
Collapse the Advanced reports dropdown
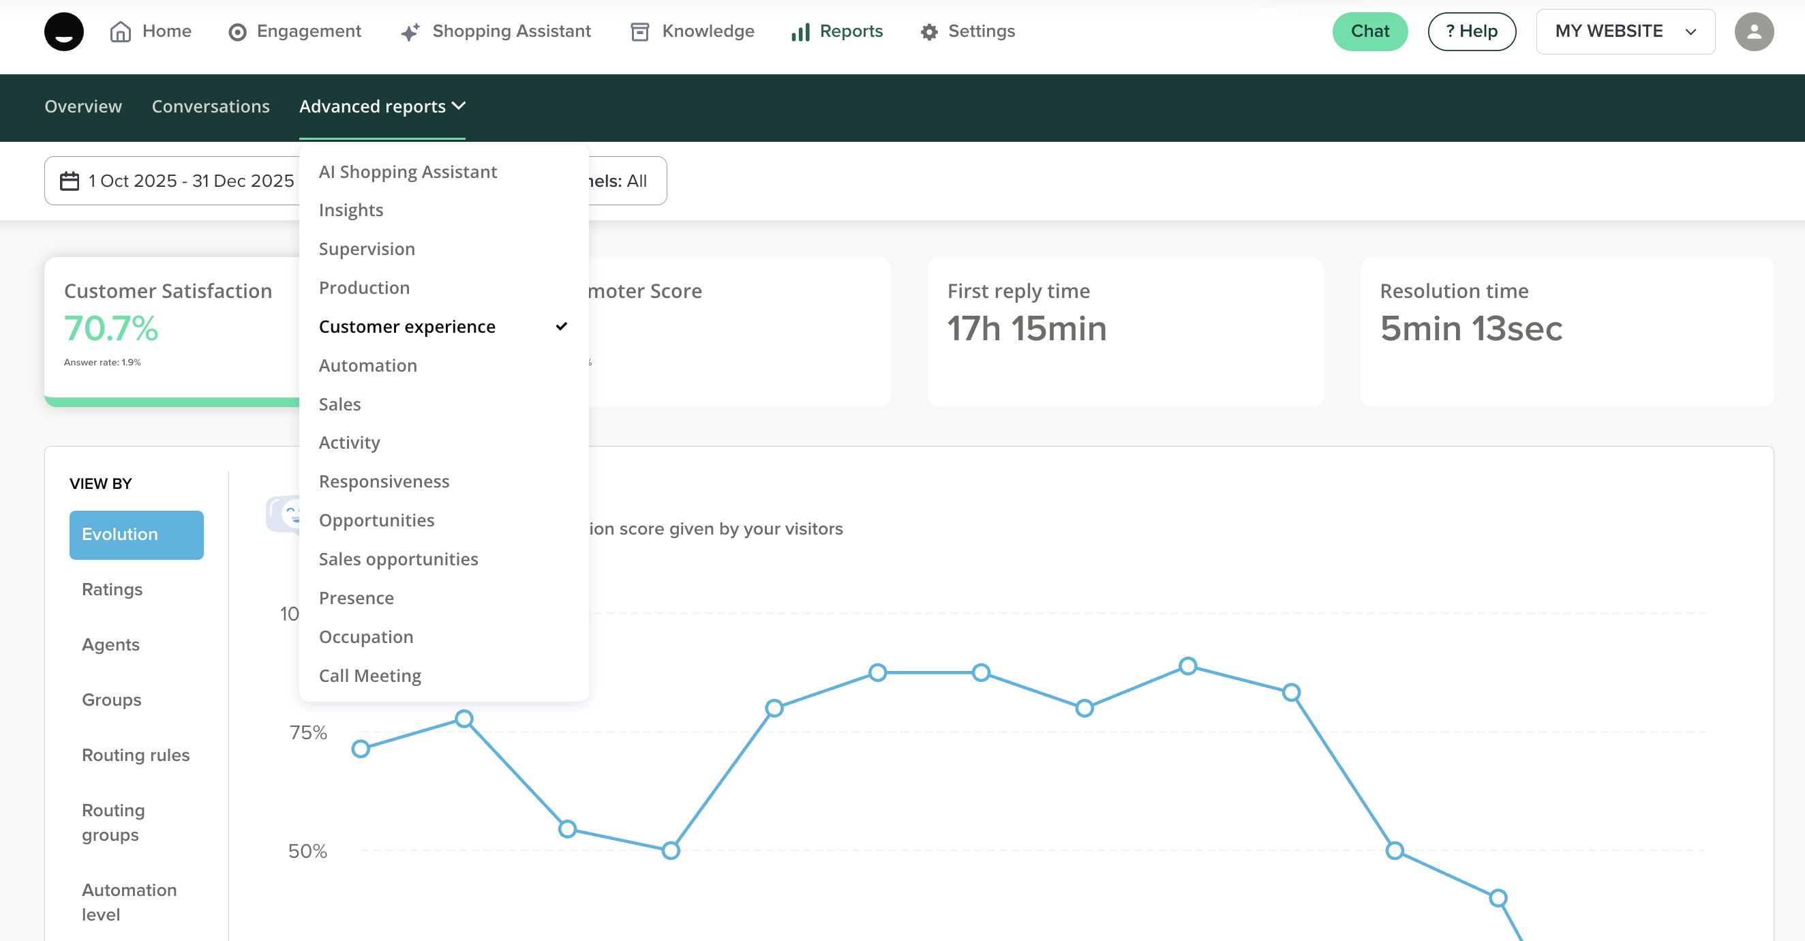pos(382,106)
